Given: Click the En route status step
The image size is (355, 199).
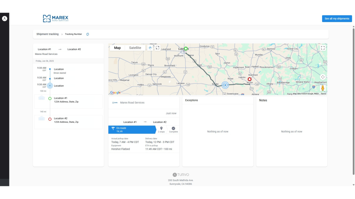Looking at the screenshot, I should click(x=132, y=130).
